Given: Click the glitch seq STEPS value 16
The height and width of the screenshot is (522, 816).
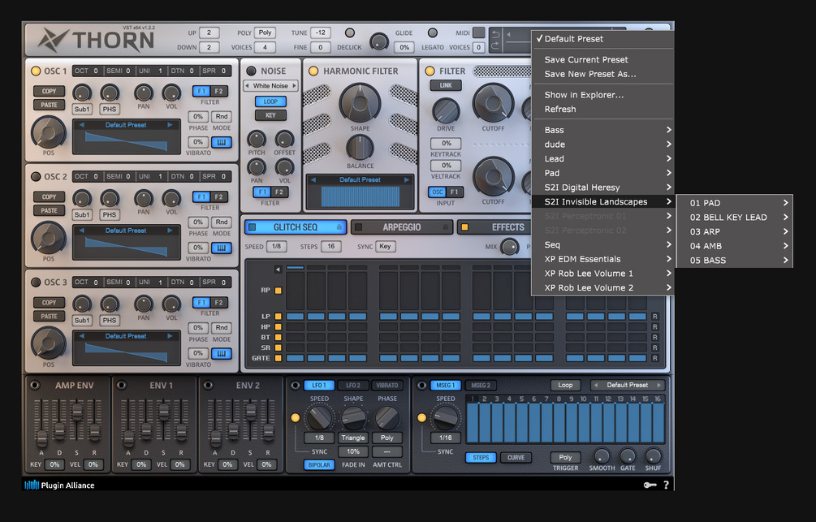Looking at the screenshot, I should [x=331, y=246].
